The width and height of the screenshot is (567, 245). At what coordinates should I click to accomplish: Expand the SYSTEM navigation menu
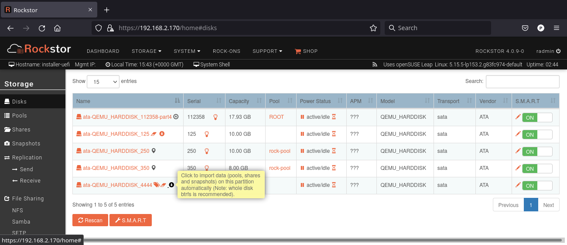[187, 51]
